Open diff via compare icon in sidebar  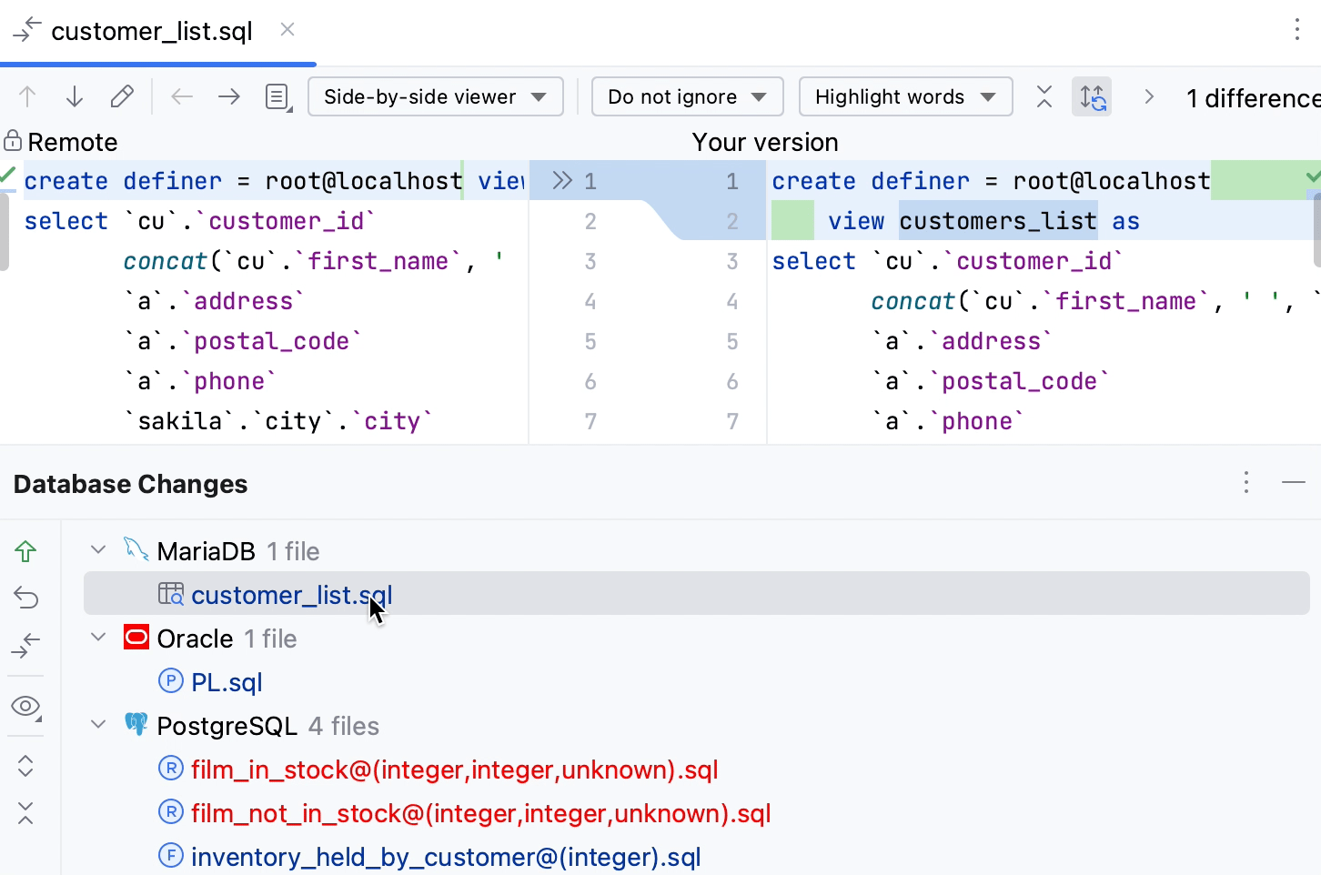[x=25, y=646]
